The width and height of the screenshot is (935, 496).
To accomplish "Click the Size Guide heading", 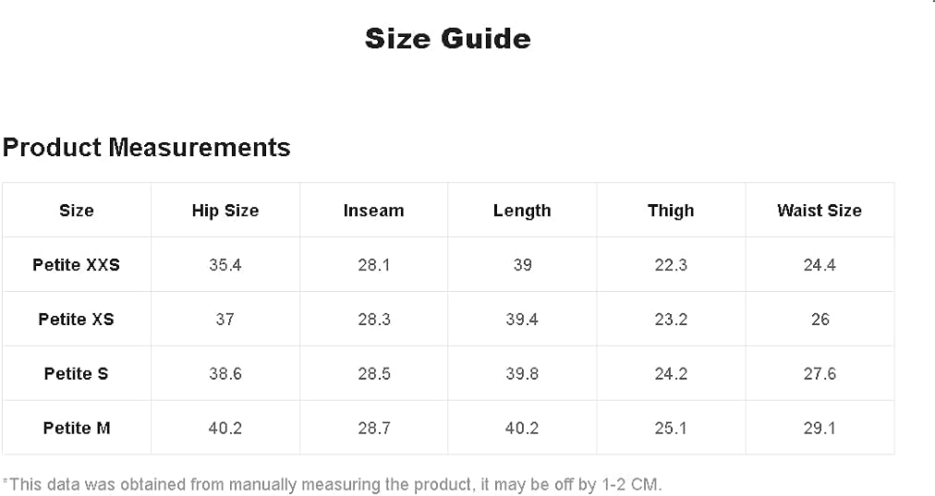I will 447,39.
